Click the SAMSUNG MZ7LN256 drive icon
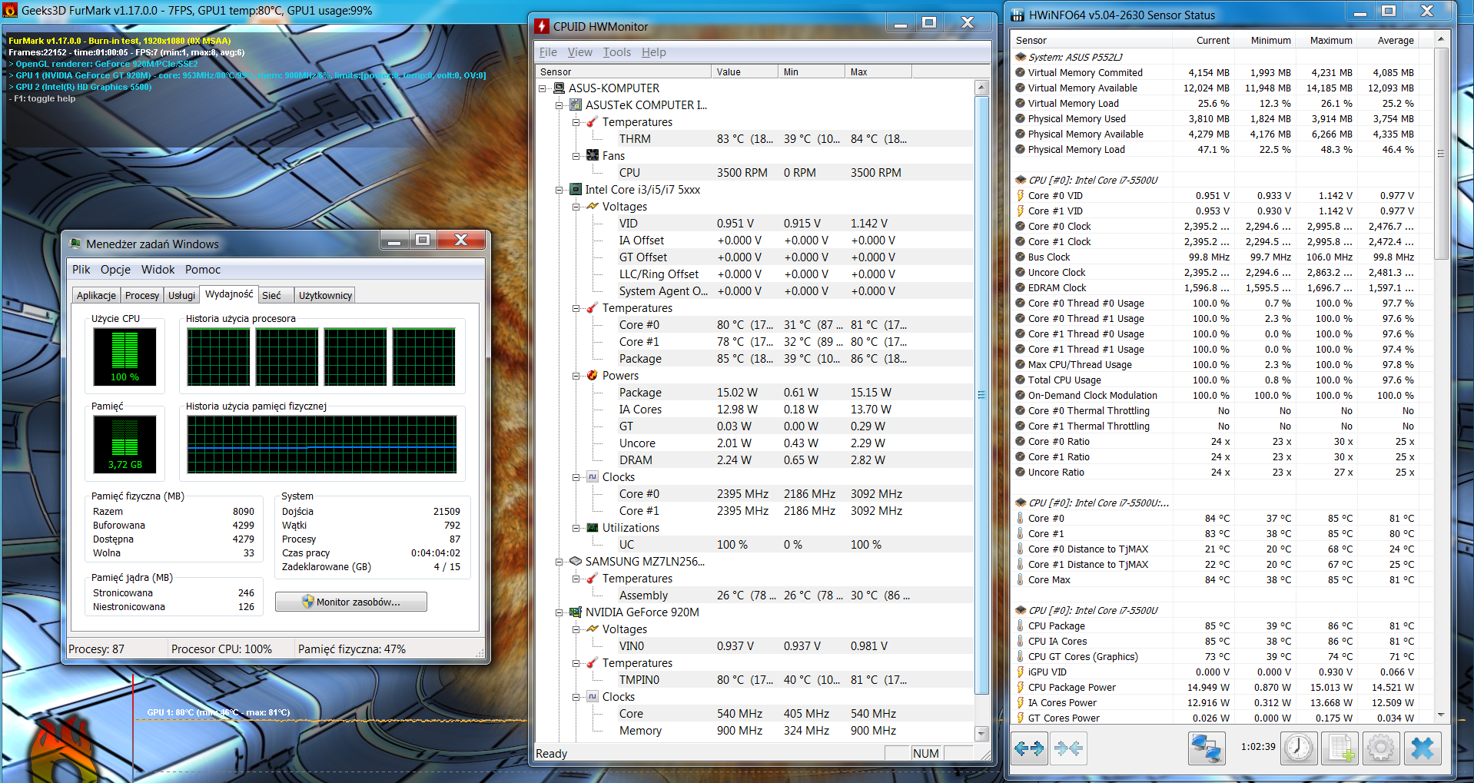The height and width of the screenshot is (783, 1474). (x=576, y=561)
